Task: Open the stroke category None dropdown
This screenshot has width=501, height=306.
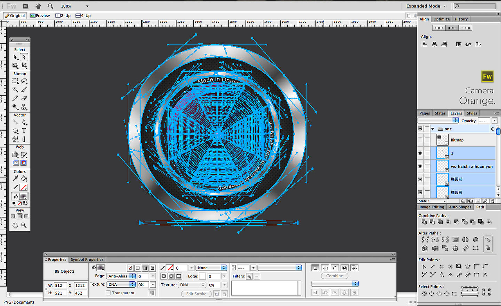Action: 212,268
